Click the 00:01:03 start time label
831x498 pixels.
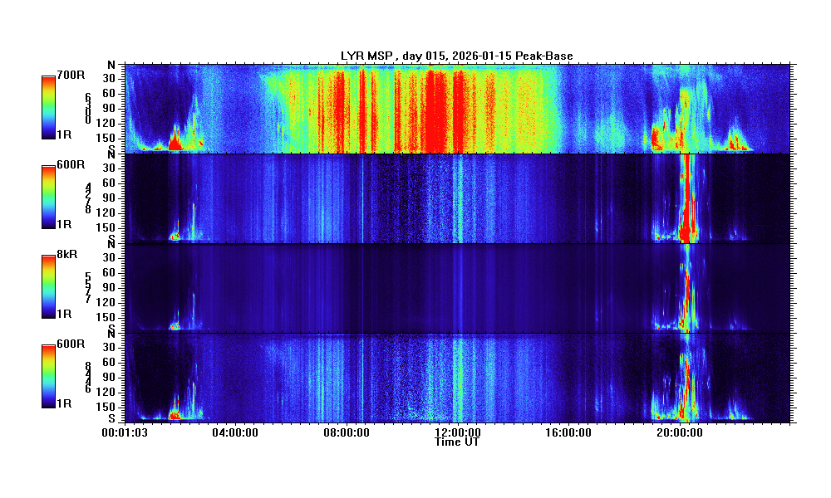click(124, 432)
